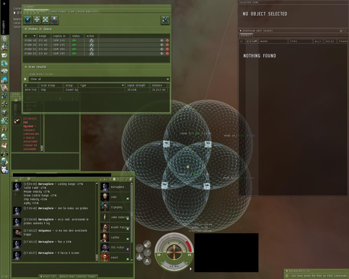The height and width of the screenshot is (279, 349).
Task: Select the Default overview tab
Action: pos(246,35)
